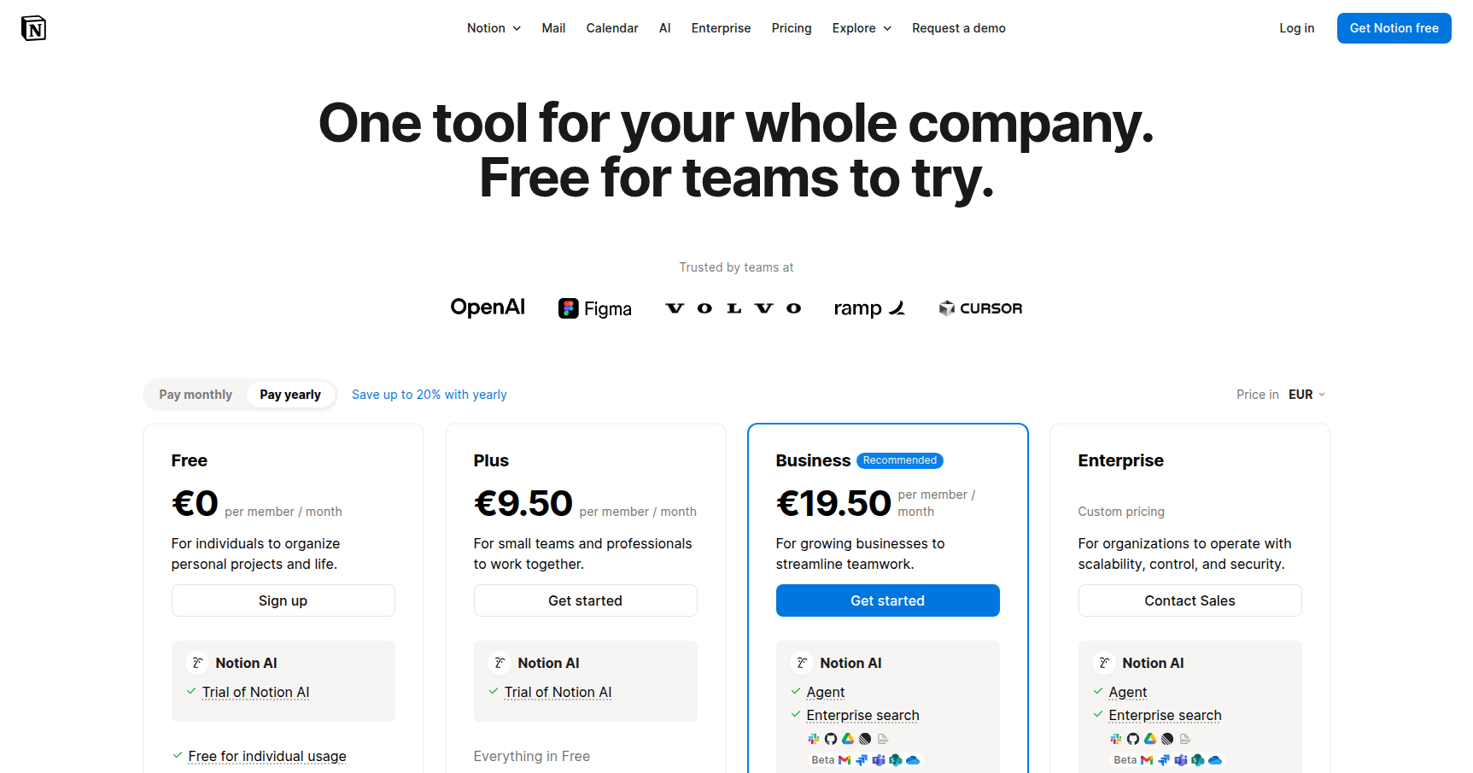This screenshot has height=773, width=1473.
Task: Click the Gmail icon in the Business plan
Action: tap(845, 760)
